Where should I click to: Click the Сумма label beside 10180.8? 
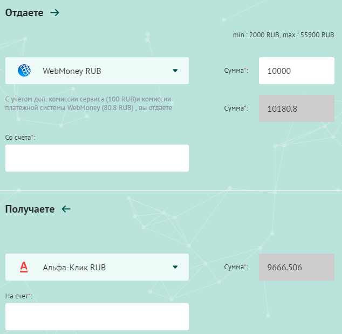[236, 108]
